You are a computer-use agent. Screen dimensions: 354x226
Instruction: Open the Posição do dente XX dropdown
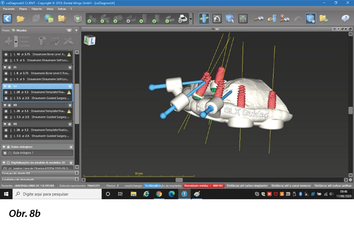click(x=40, y=173)
